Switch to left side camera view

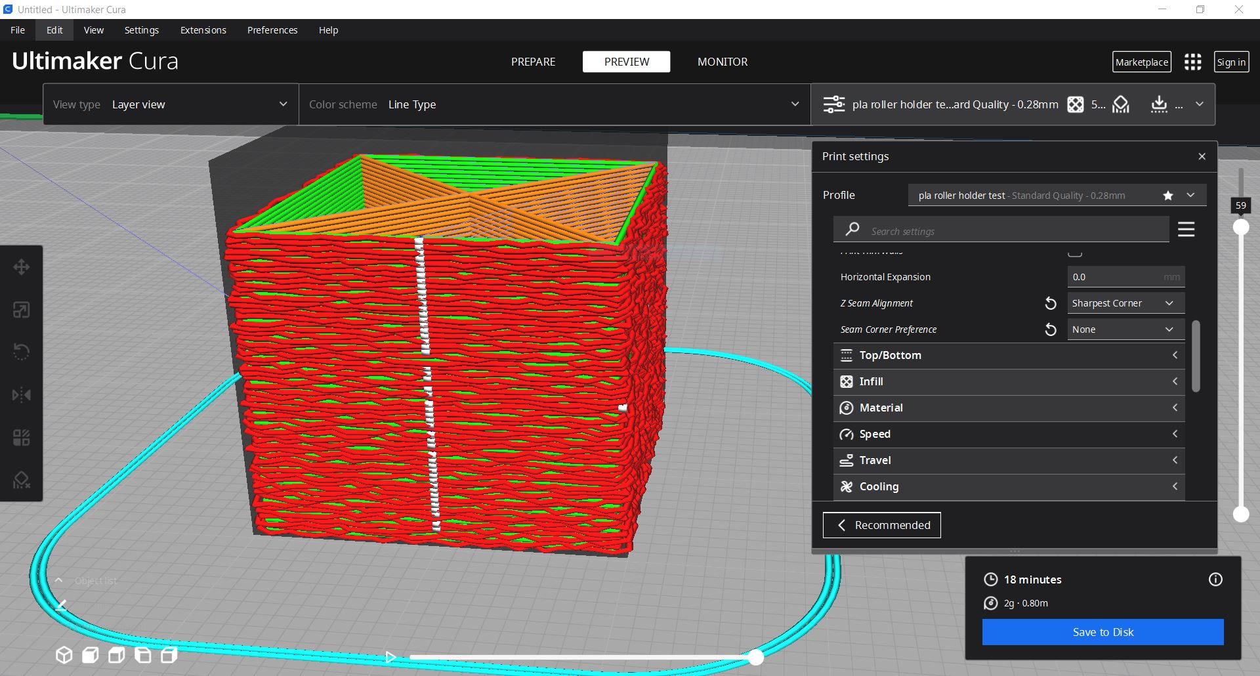[x=142, y=655]
